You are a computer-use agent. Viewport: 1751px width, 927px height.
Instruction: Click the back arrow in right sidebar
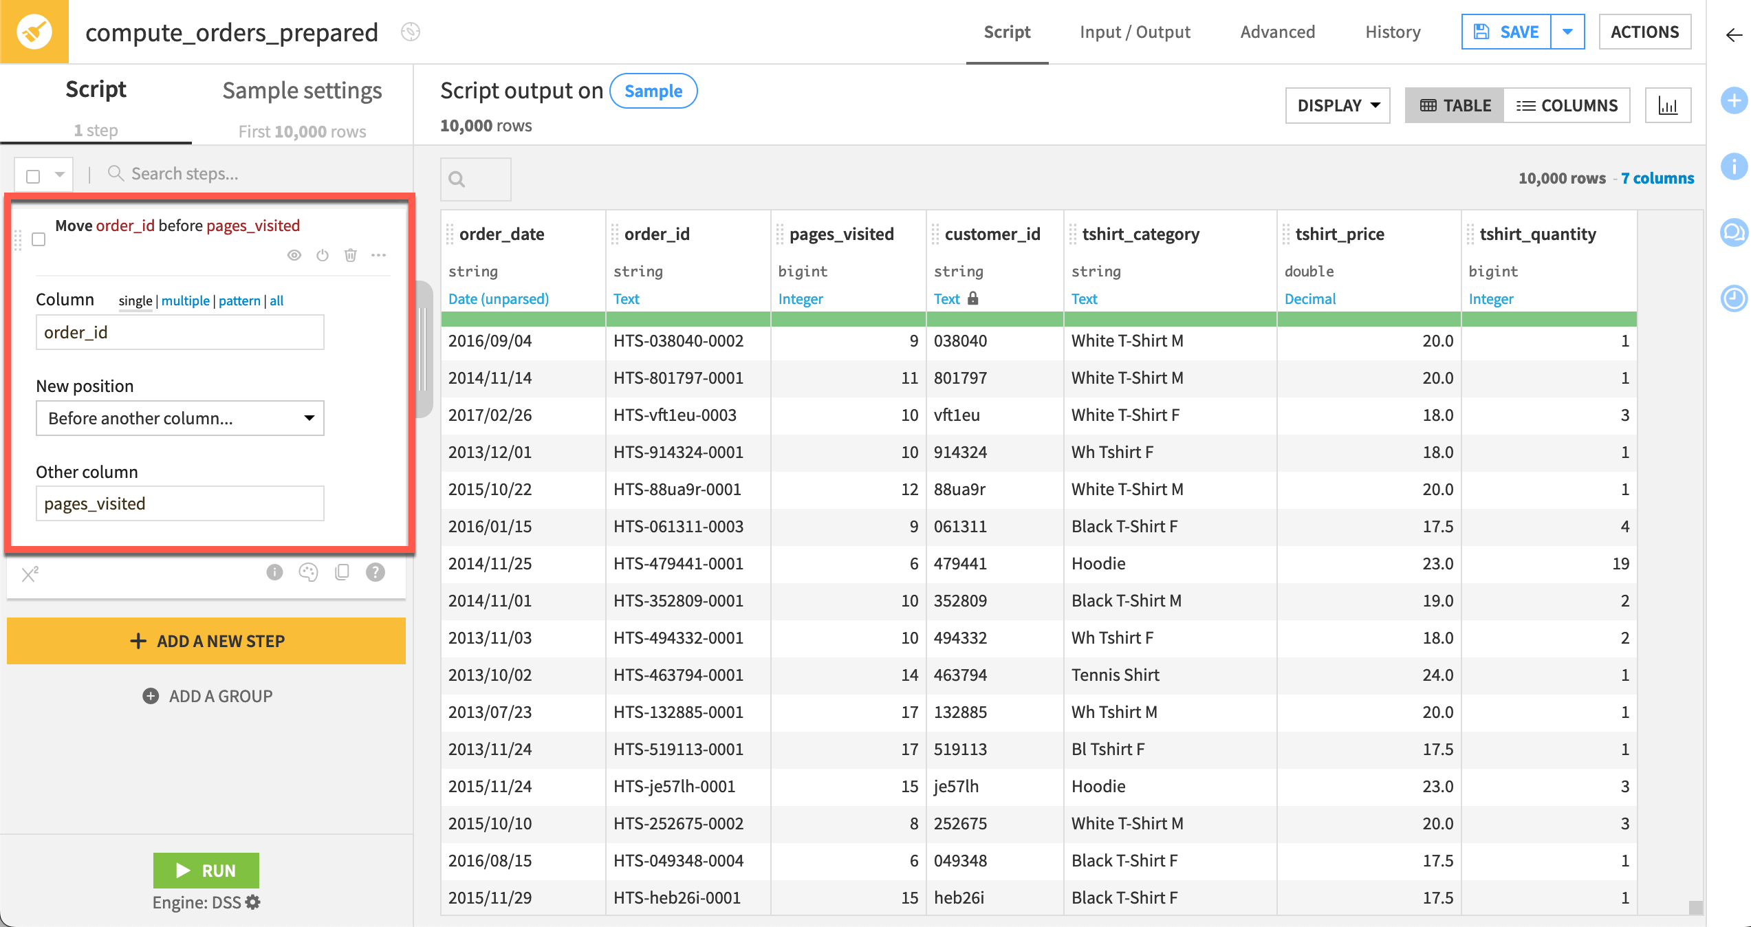(x=1734, y=35)
